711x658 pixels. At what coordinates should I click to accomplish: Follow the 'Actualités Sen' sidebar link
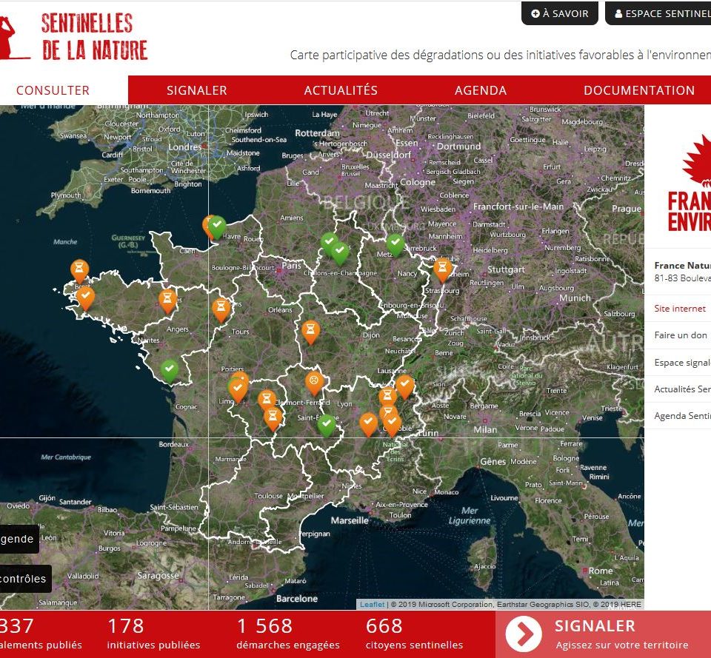click(682, 389)
